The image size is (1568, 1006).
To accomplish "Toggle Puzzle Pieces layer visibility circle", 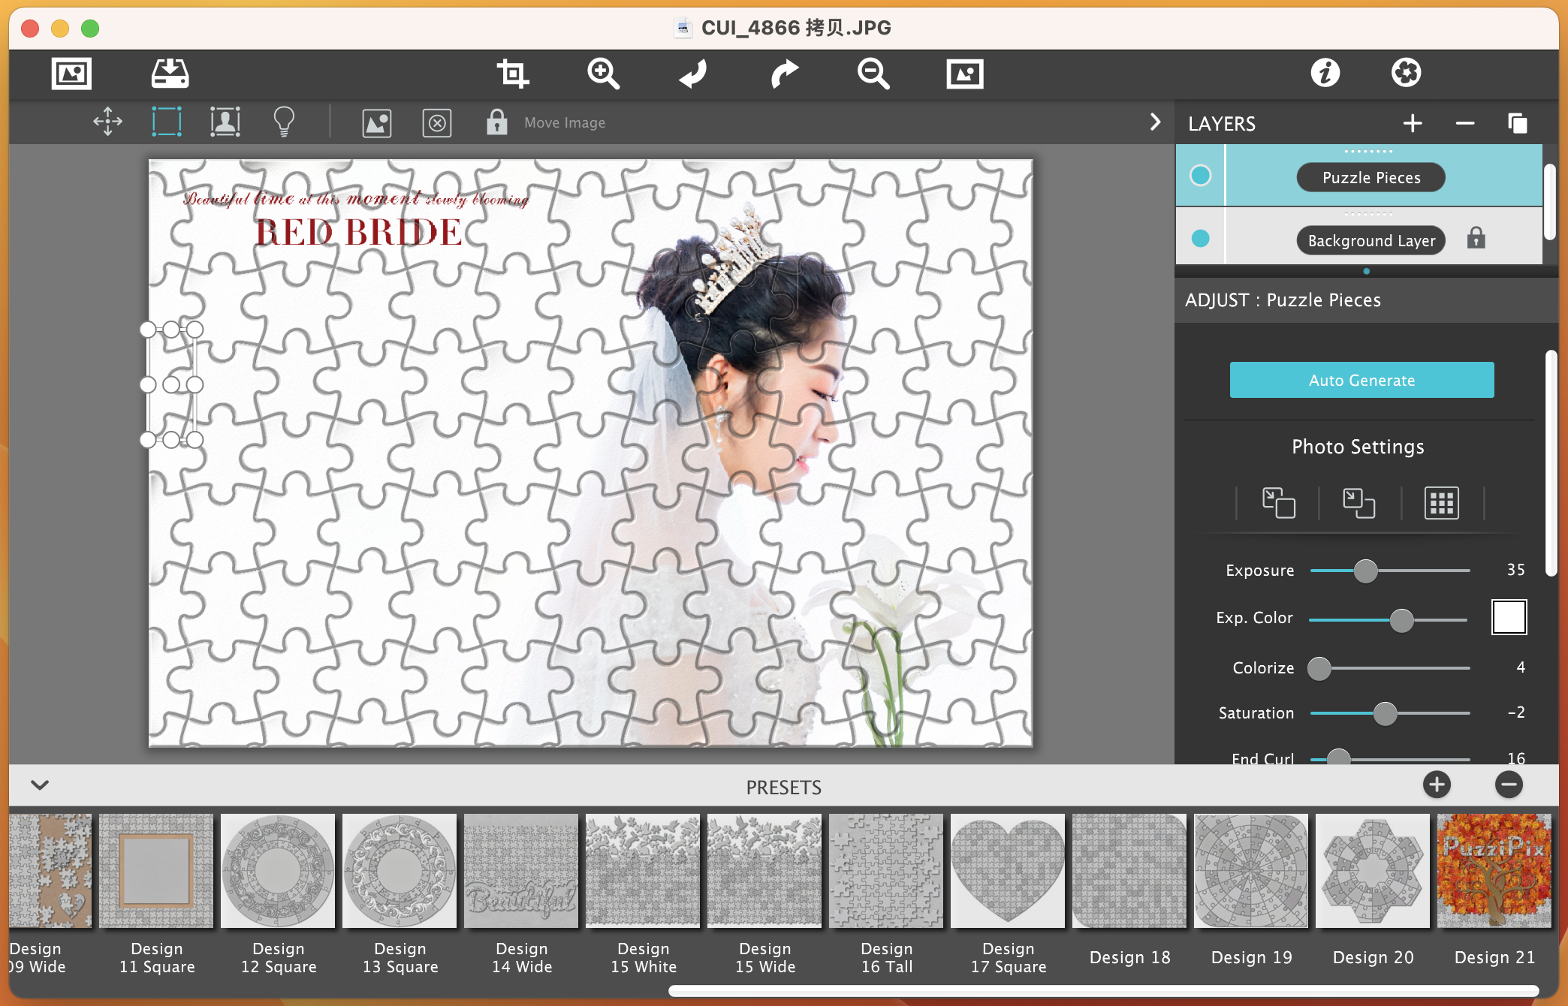I will pyautogui.click(x=1201, y=176).
